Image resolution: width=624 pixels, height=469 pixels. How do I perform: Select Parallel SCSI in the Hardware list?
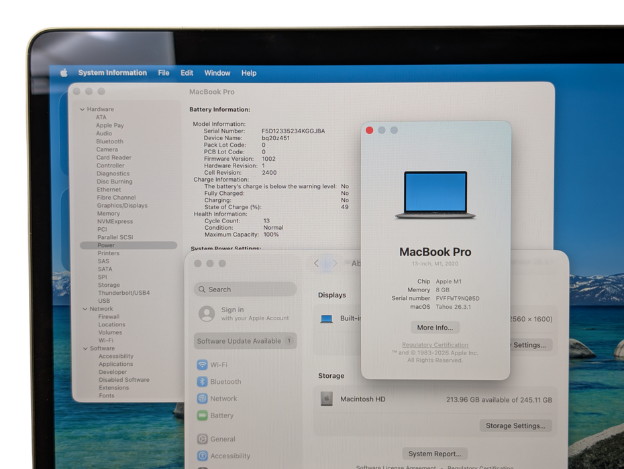click(115, 237)
